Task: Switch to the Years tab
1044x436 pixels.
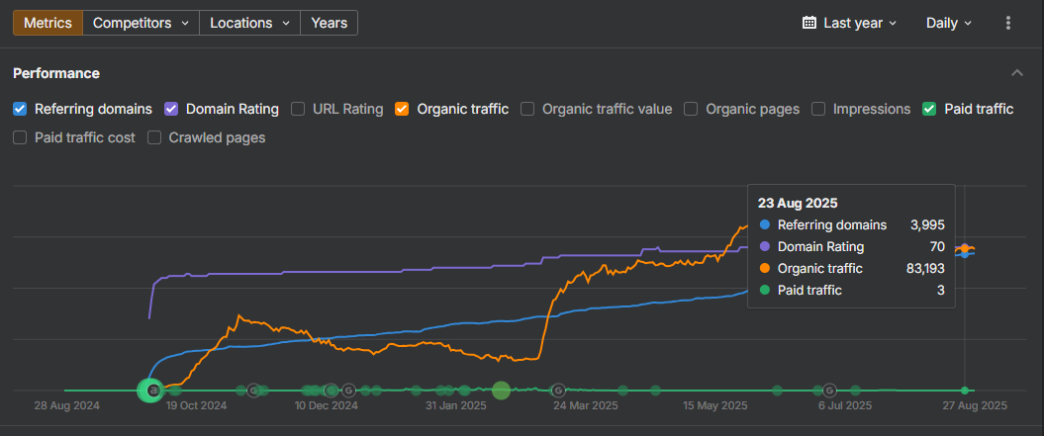Action: [329, 23]
